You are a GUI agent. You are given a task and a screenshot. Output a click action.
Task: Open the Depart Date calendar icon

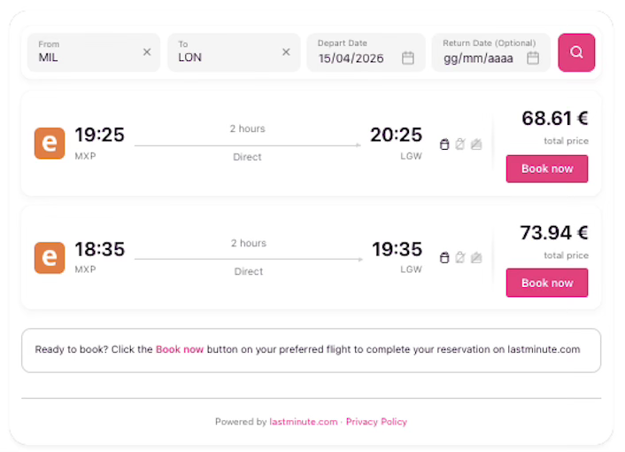408,58
